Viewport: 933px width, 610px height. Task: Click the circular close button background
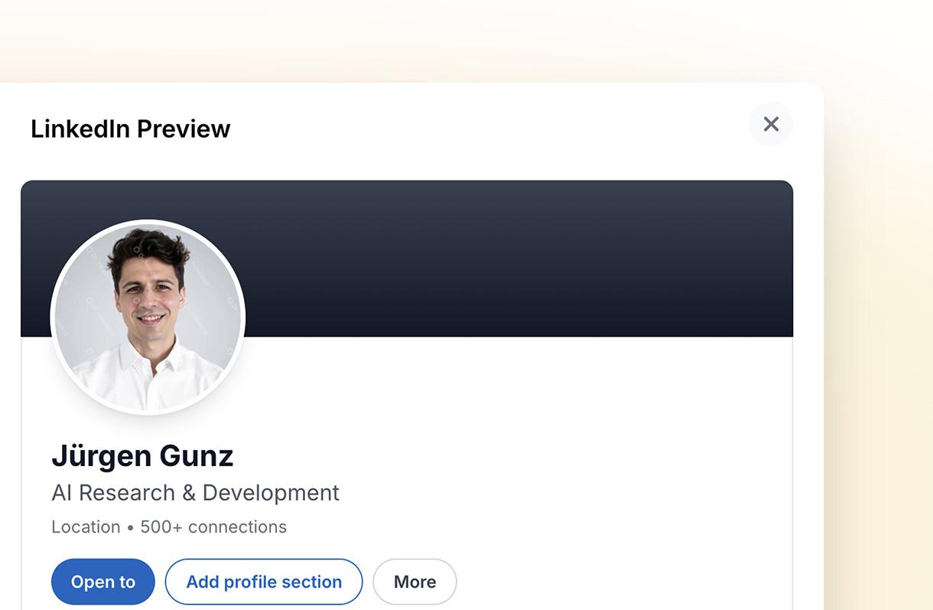[771, 124]
